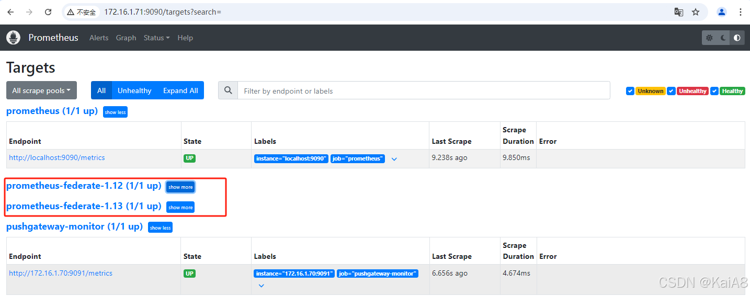Switch to light theme with contrast icon
The image size is (750, 296).
pyautogui.click(x=737, y=38)
